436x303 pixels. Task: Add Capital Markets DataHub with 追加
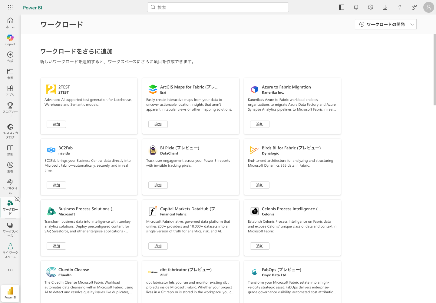click(158, 246)
